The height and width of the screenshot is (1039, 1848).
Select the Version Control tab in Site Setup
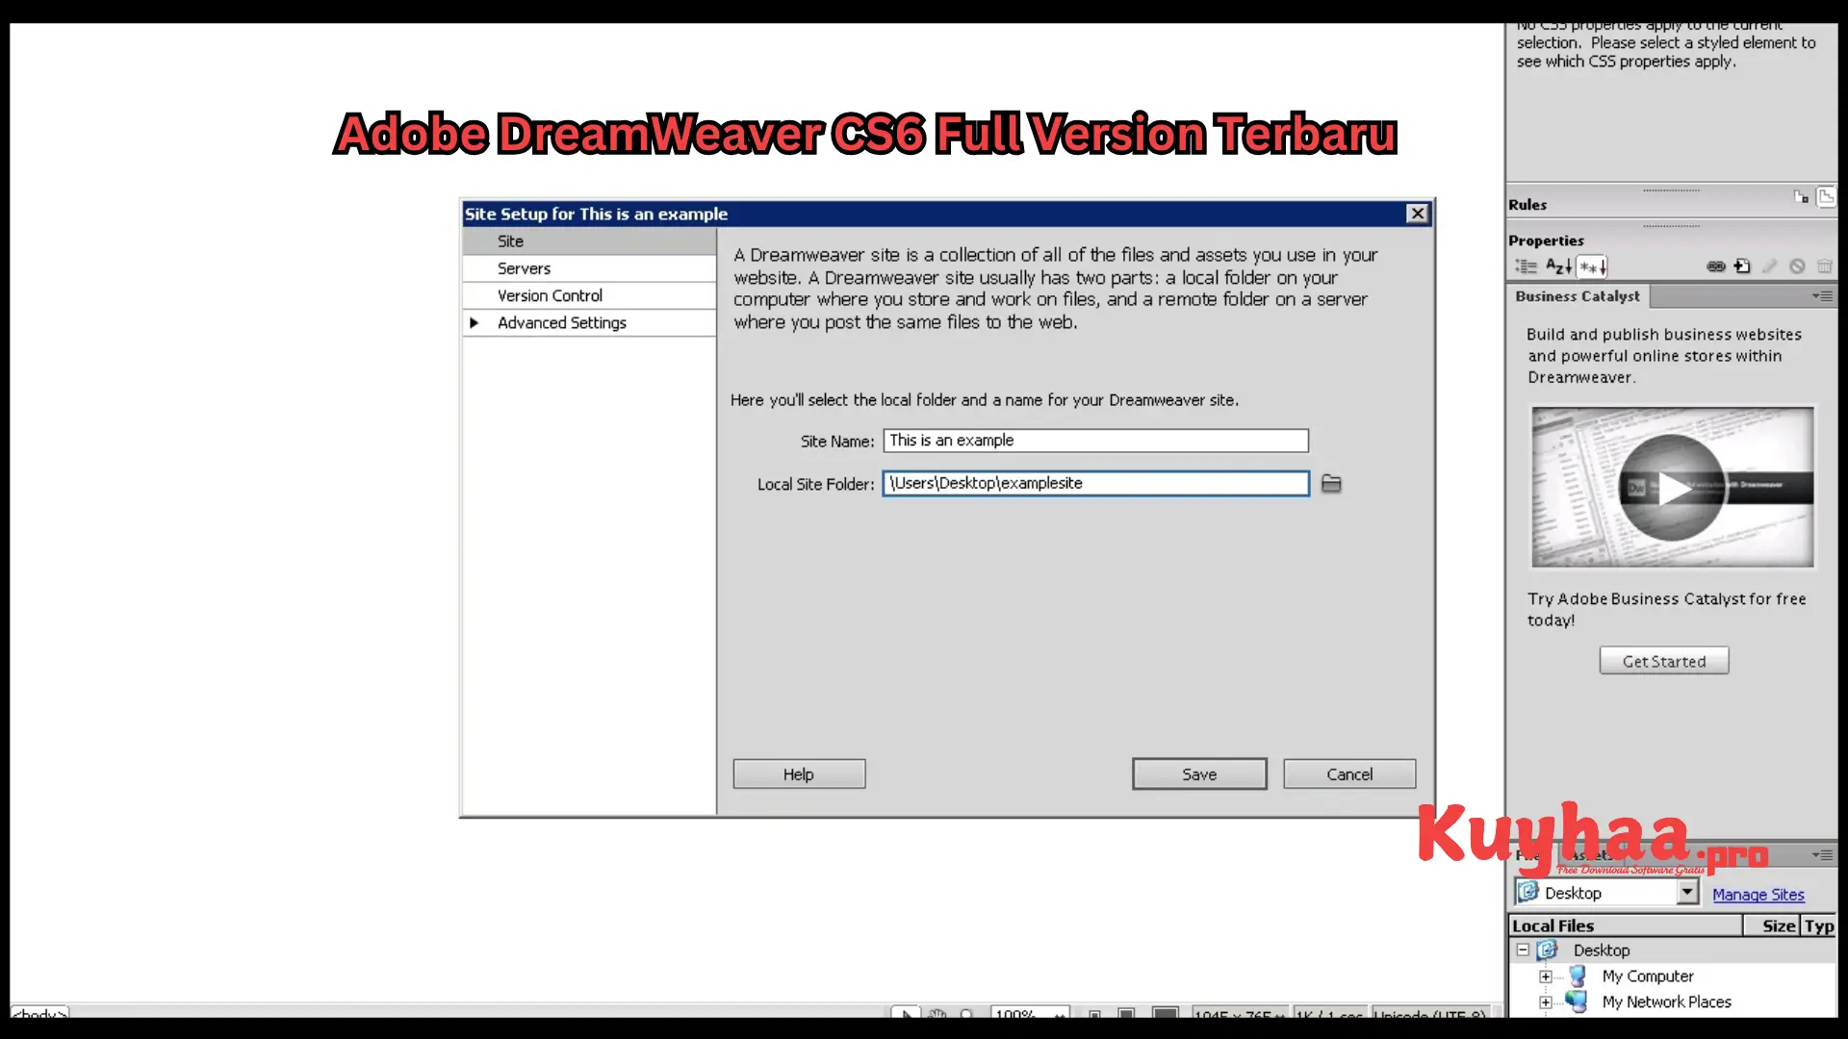(x=550, y=294)
